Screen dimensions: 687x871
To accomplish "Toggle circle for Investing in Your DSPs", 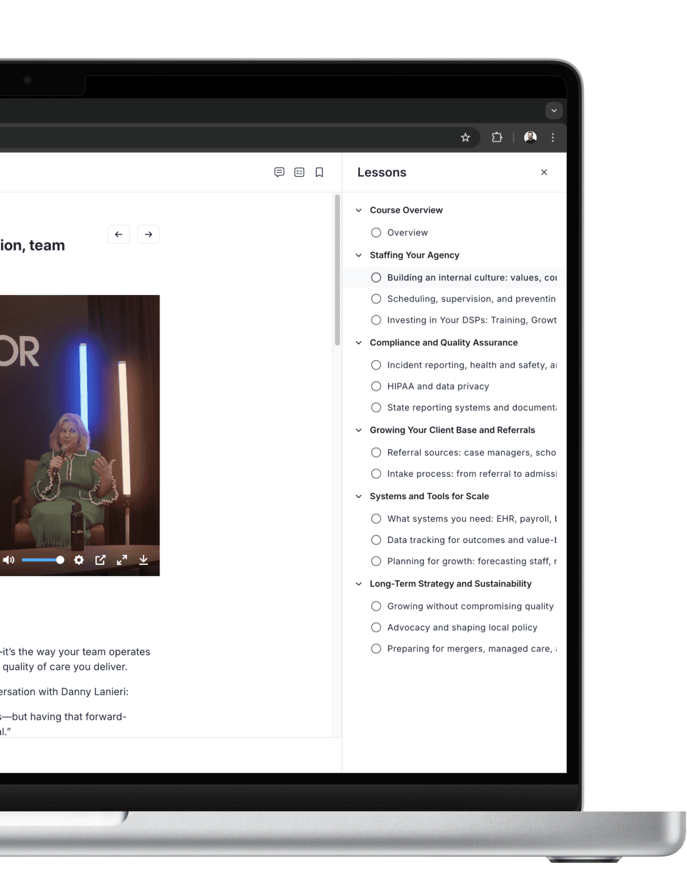I will pyautogui.click(x=376, y=320).
